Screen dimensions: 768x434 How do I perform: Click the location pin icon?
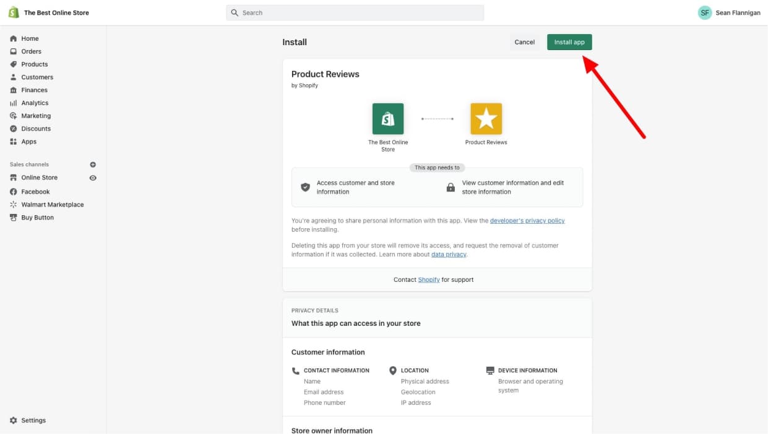pos(393,370)
